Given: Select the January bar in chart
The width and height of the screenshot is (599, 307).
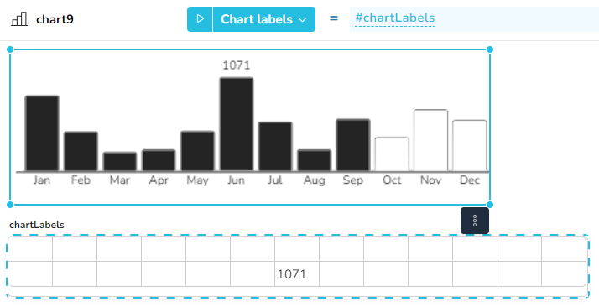Looking at the screenshot, I should click(42, 133).
